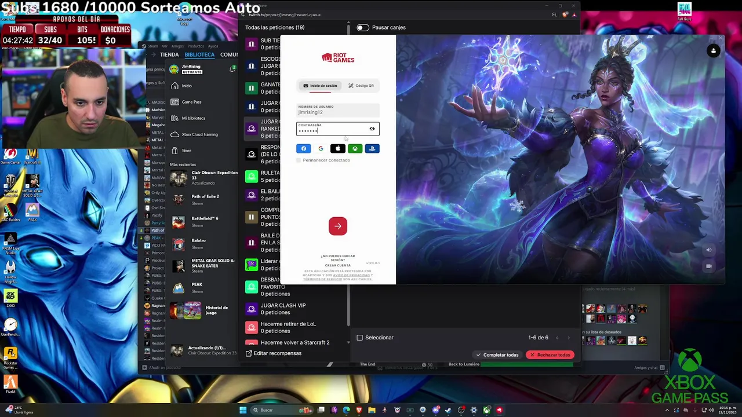Open the BIBLIOTECA tab in Steam
This screenshot has height=417, width=742.
click(x=199, y=54)
